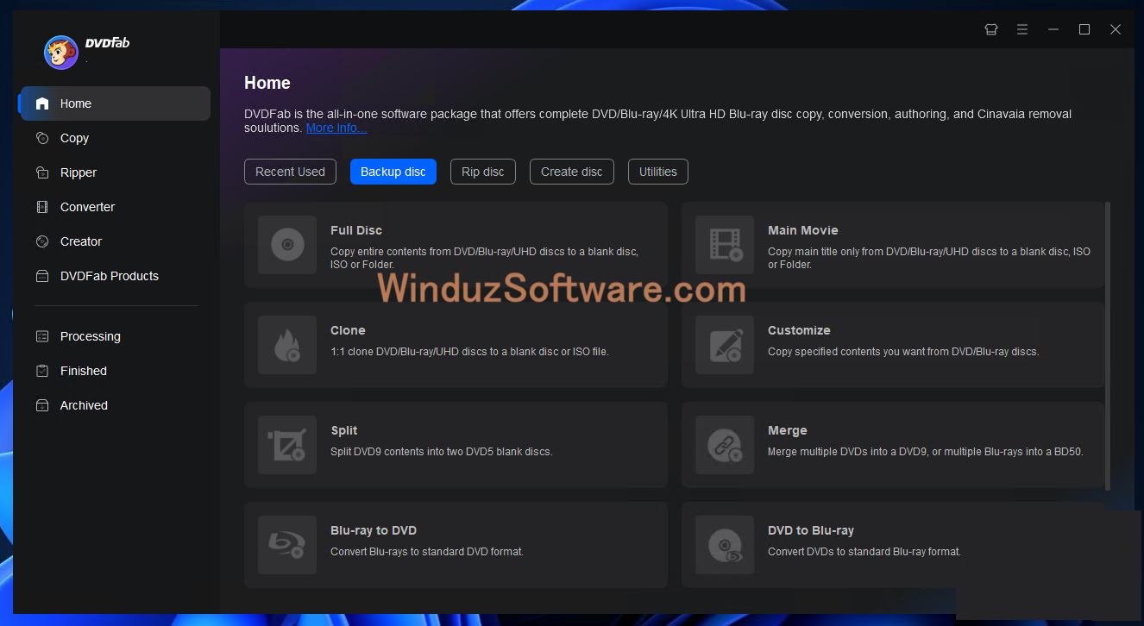Click the Home page heading
1144x626 pixels.
(267, 83)
